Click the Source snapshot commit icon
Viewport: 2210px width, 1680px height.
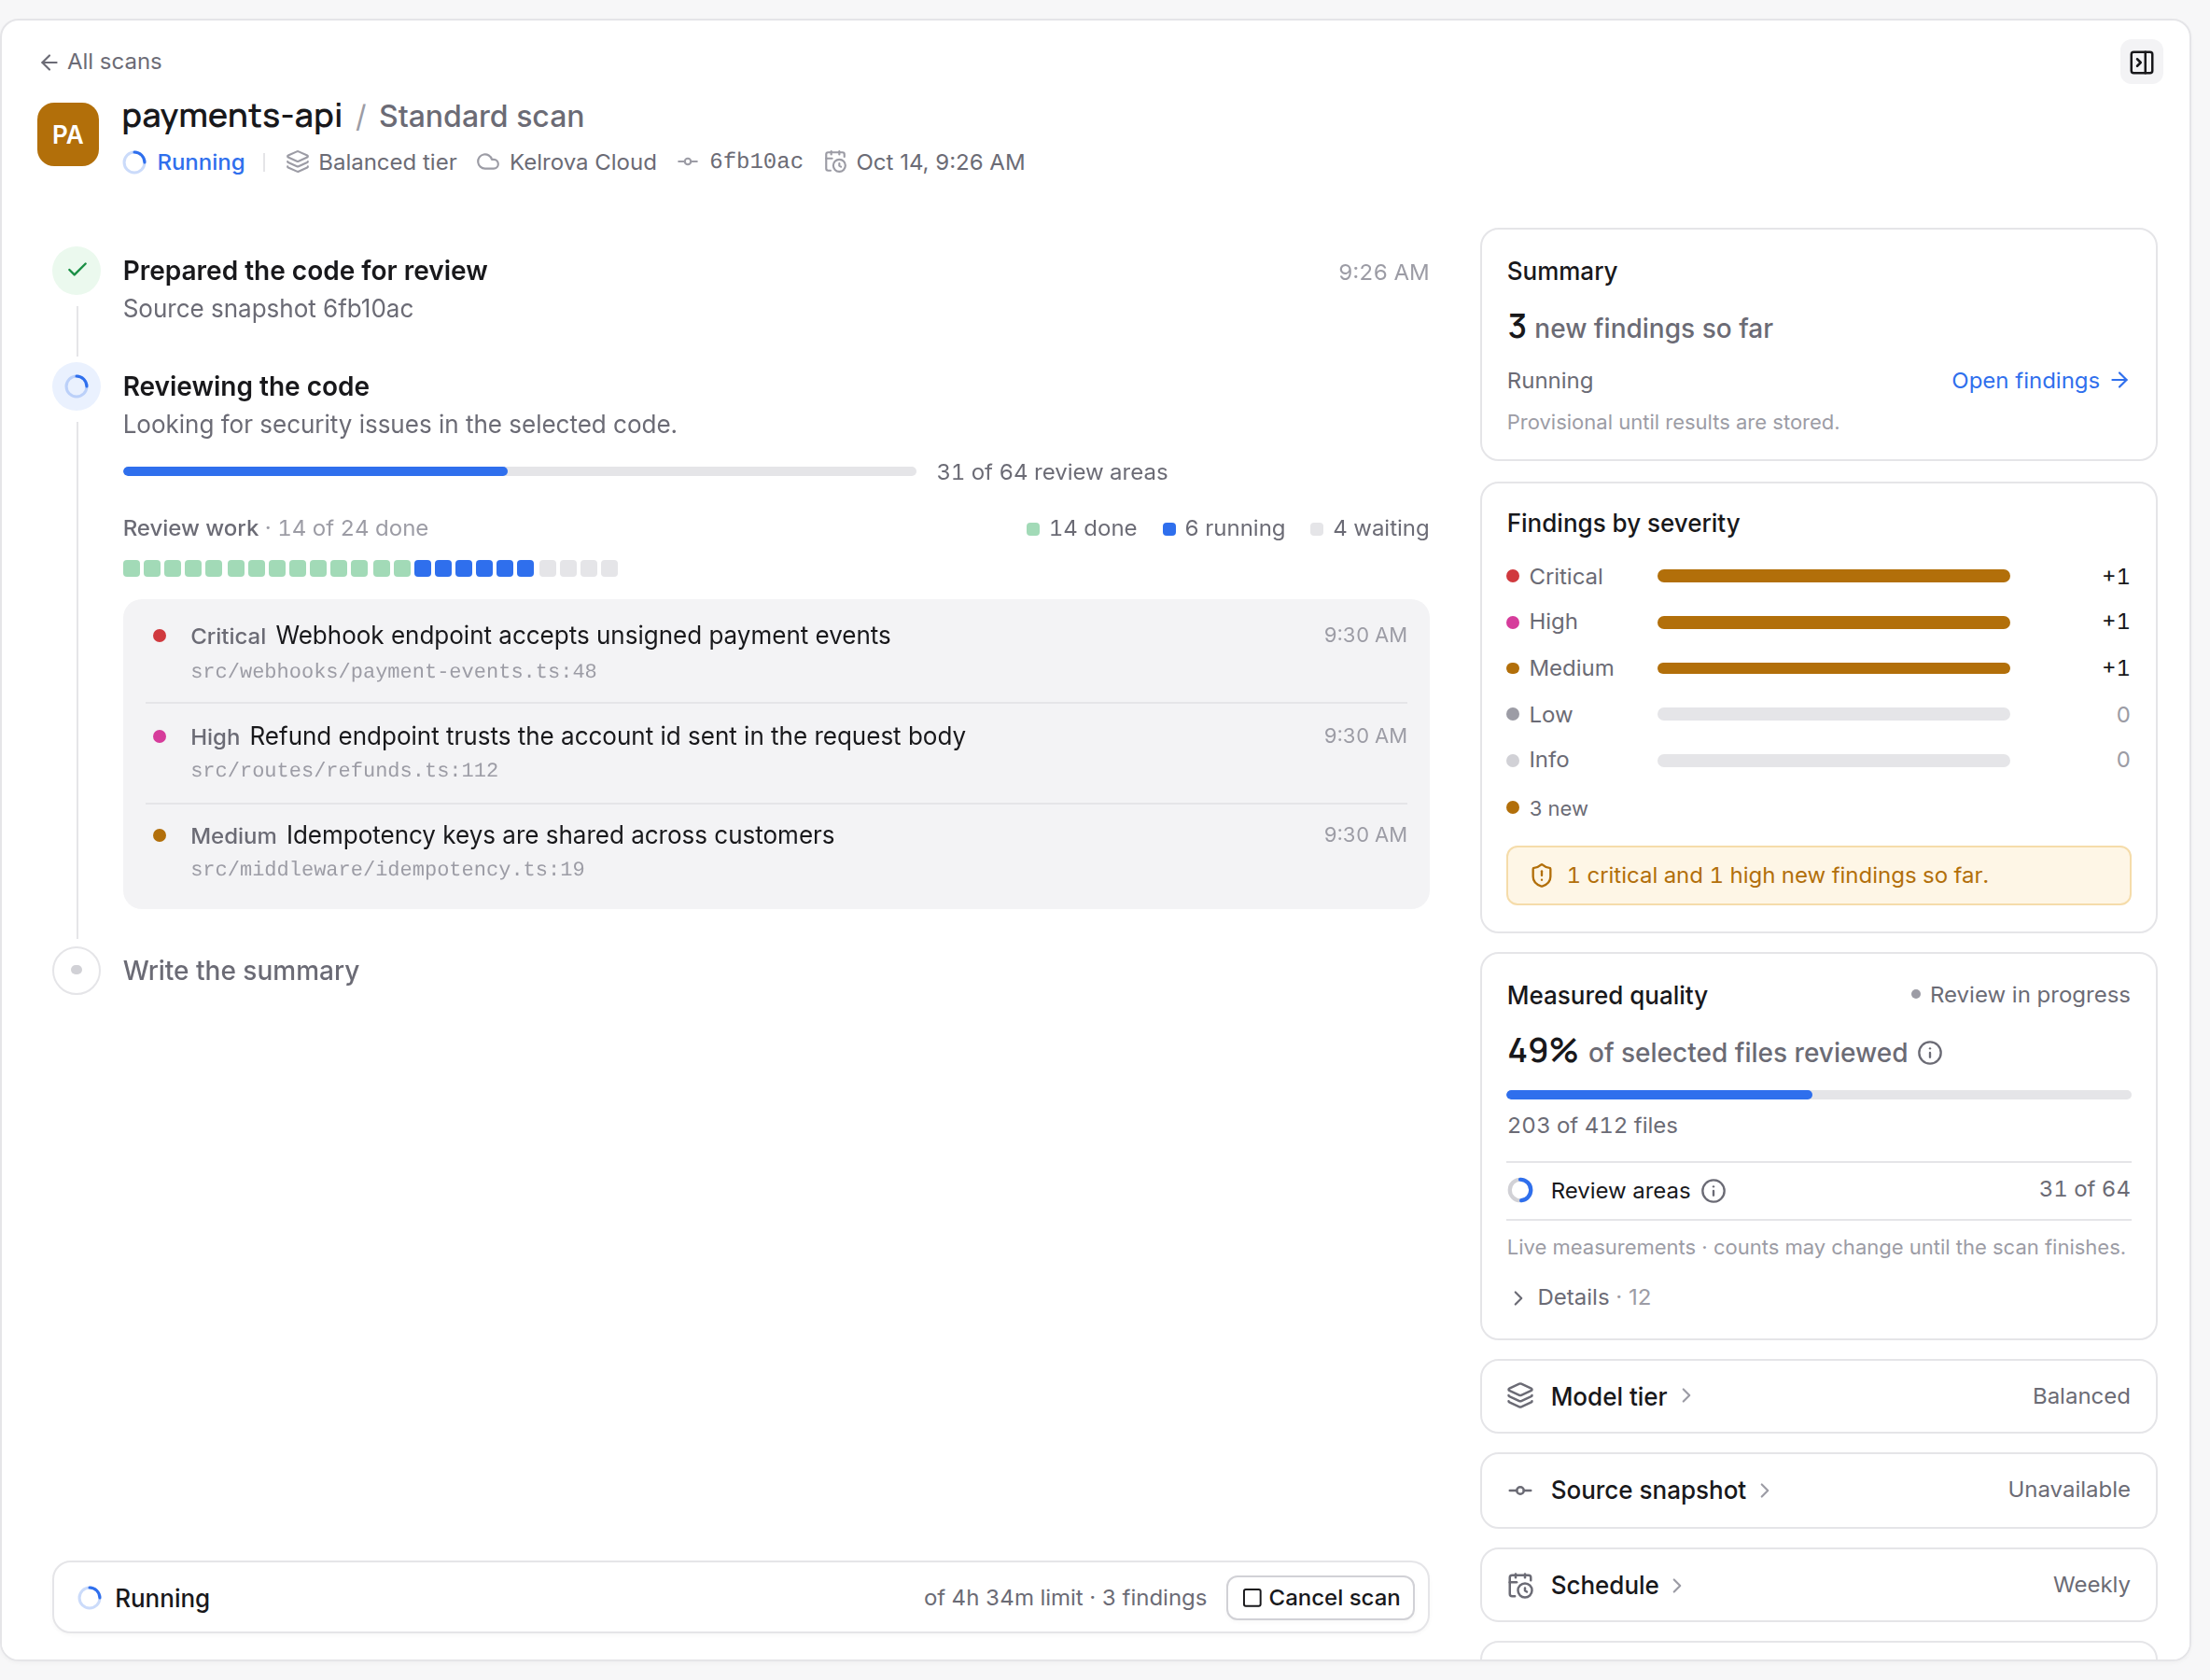click(x=1521, y=1490)
